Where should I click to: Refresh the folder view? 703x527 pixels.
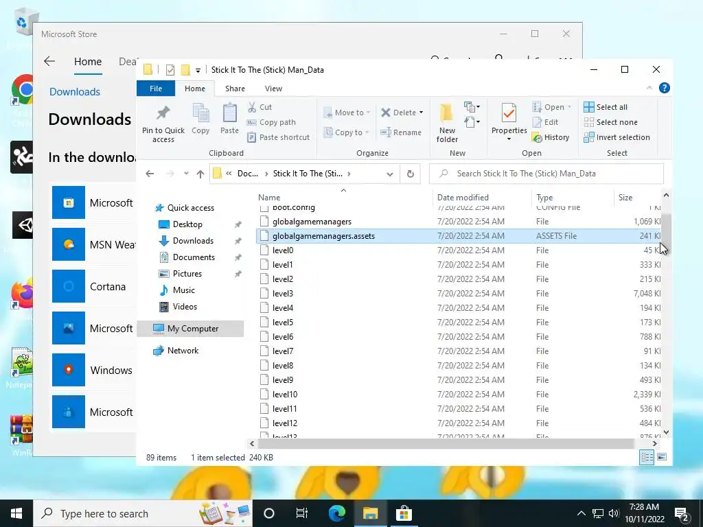click(411, 174)
